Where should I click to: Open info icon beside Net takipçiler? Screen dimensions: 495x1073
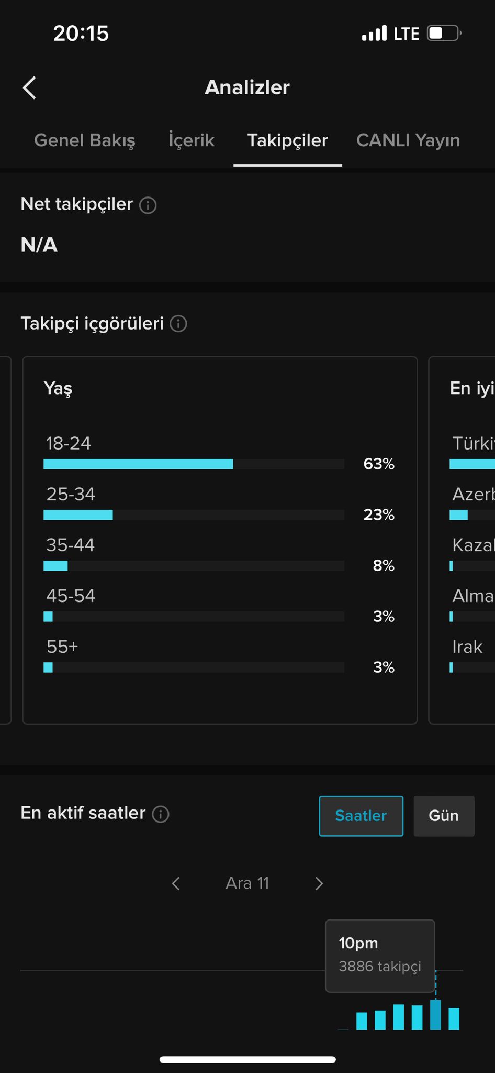[148, 205]
